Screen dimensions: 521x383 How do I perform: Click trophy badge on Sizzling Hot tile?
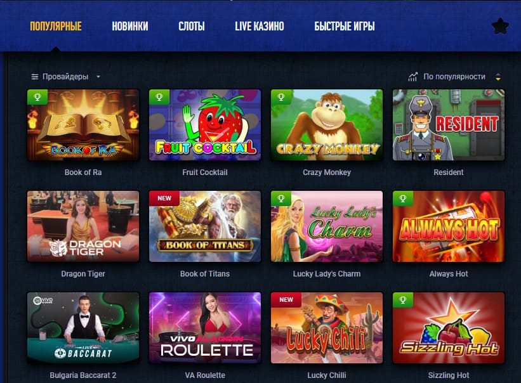pyautogui.click(x=403, y=300)
